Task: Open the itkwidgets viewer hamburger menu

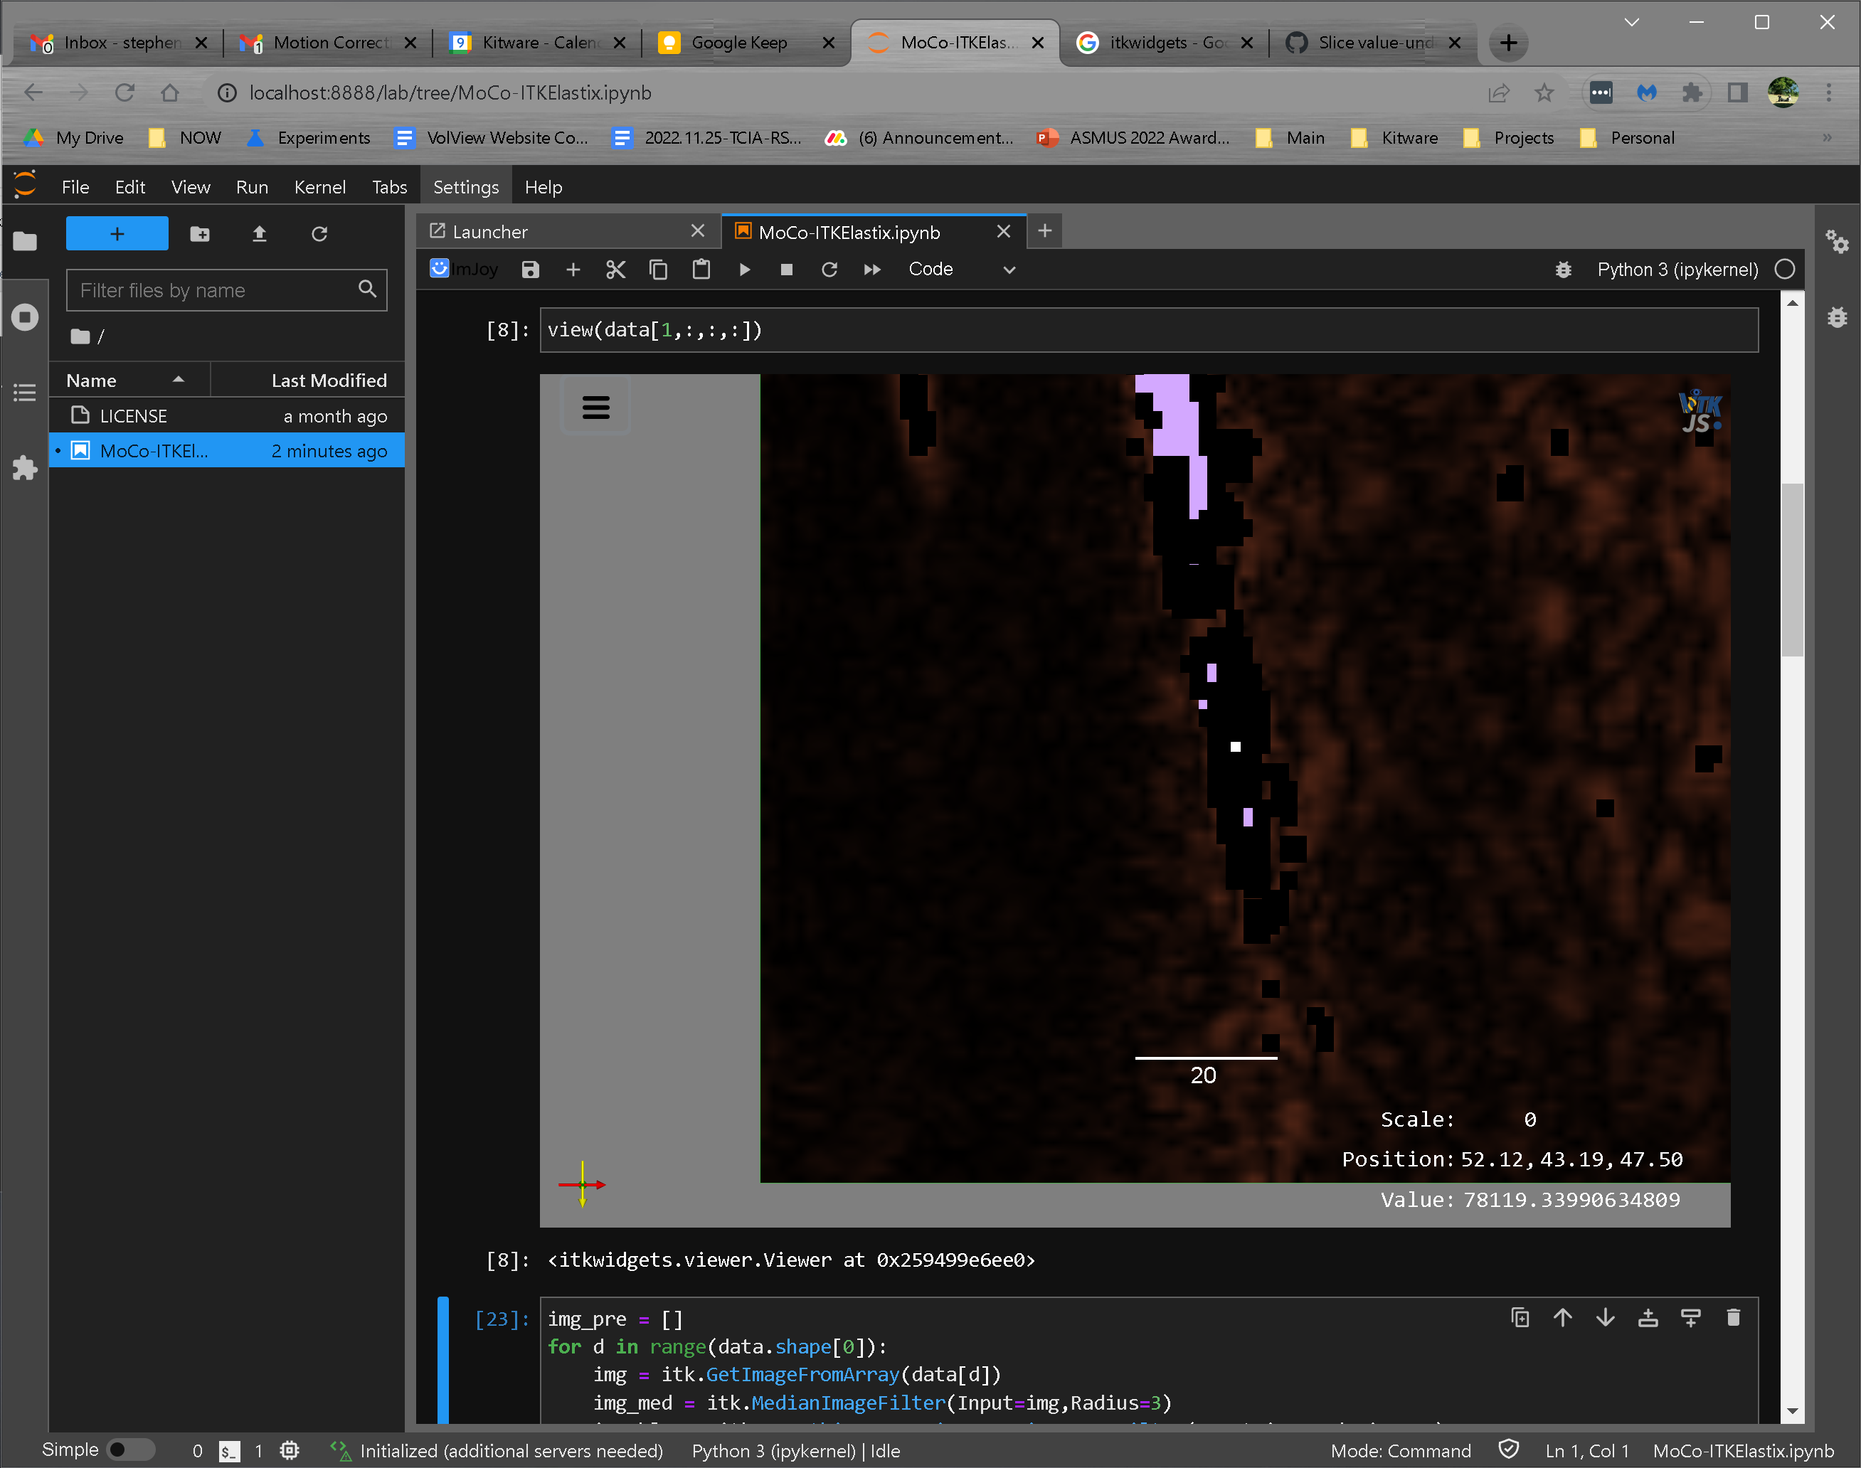Action: pos(595,408)
